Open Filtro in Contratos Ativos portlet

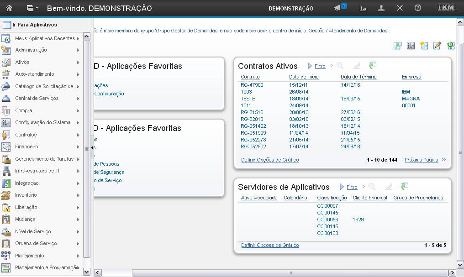320,67
